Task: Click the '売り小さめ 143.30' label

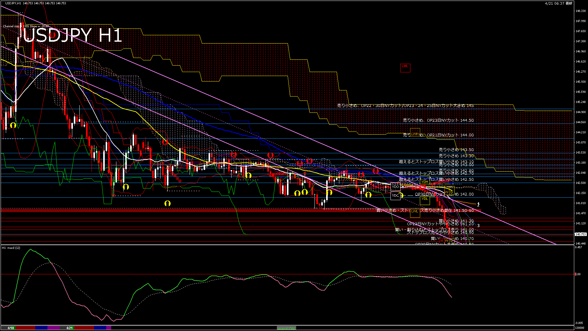Action: pos(456,156)
